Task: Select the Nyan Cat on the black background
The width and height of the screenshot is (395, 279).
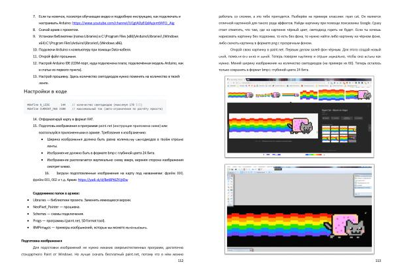Action: click(x=350, y=225)
